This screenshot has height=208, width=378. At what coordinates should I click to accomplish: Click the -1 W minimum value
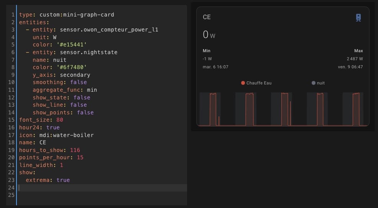pyautogui.click(x=207, y=59)
